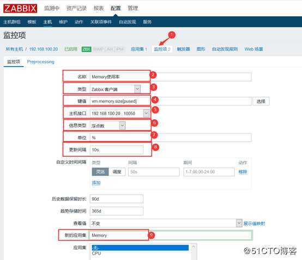Open the 查看值 dropdown 不变

[x=166, y=223]
